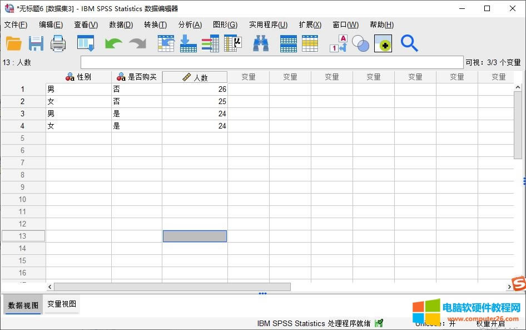Click the cell editor input field

(271, 62)
